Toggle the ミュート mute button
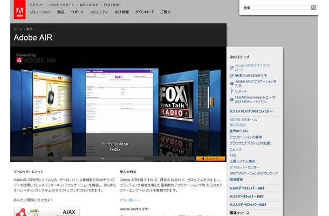The image size is (329, 216). [211, 159]
